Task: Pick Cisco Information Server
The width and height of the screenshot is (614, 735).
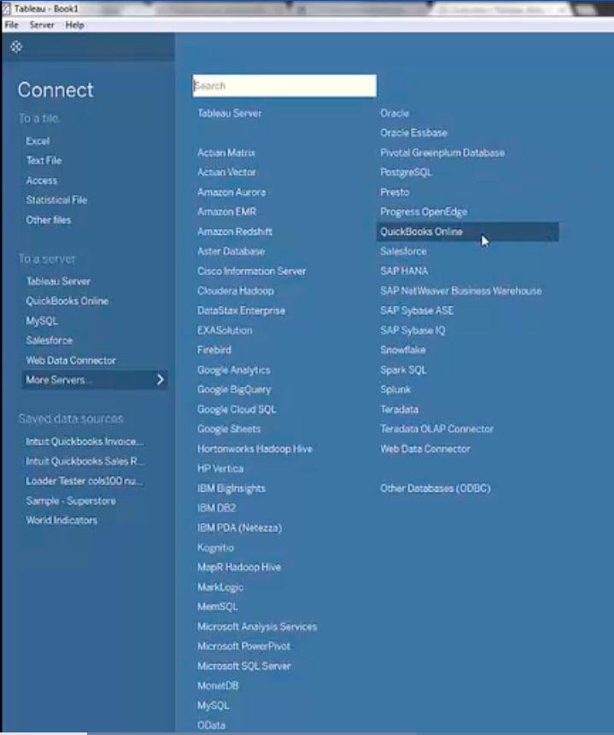Action: (x=251, y=271)
